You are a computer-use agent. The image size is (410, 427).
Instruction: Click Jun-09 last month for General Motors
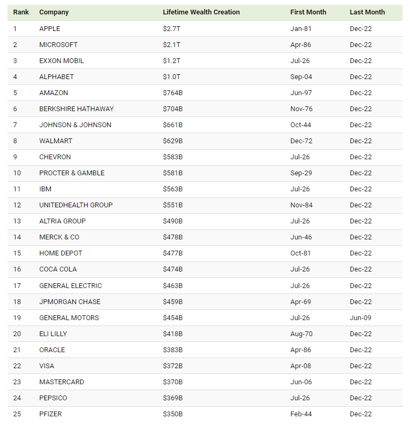click(x=360, y=318)
